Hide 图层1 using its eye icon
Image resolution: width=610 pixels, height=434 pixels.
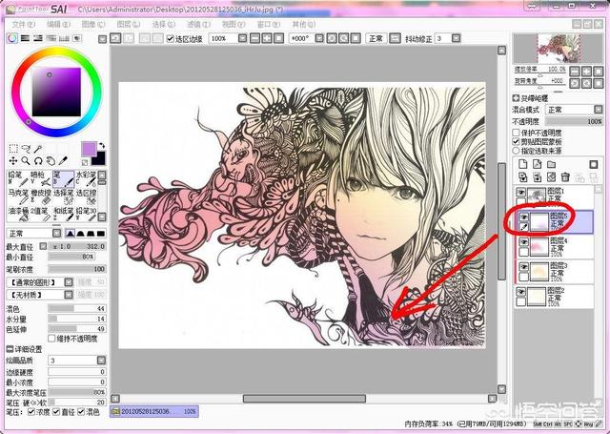click(x=521, y=192)
